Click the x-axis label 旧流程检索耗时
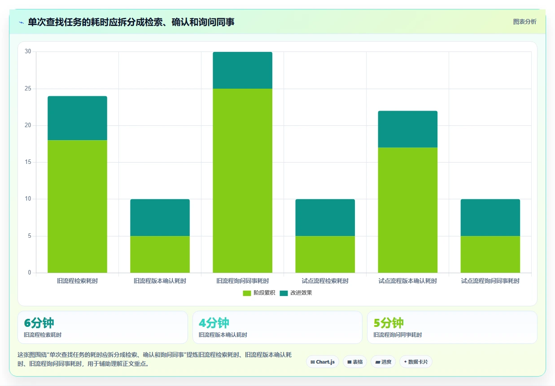555x386 pixels. [x=77, y=281]
